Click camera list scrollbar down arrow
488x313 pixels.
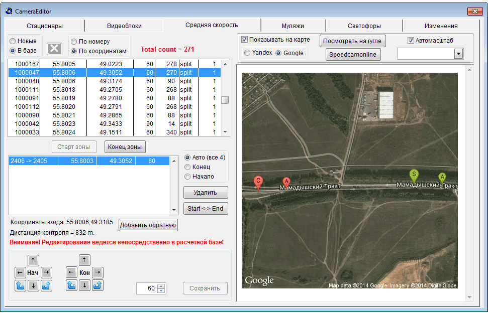click(225, 132)
